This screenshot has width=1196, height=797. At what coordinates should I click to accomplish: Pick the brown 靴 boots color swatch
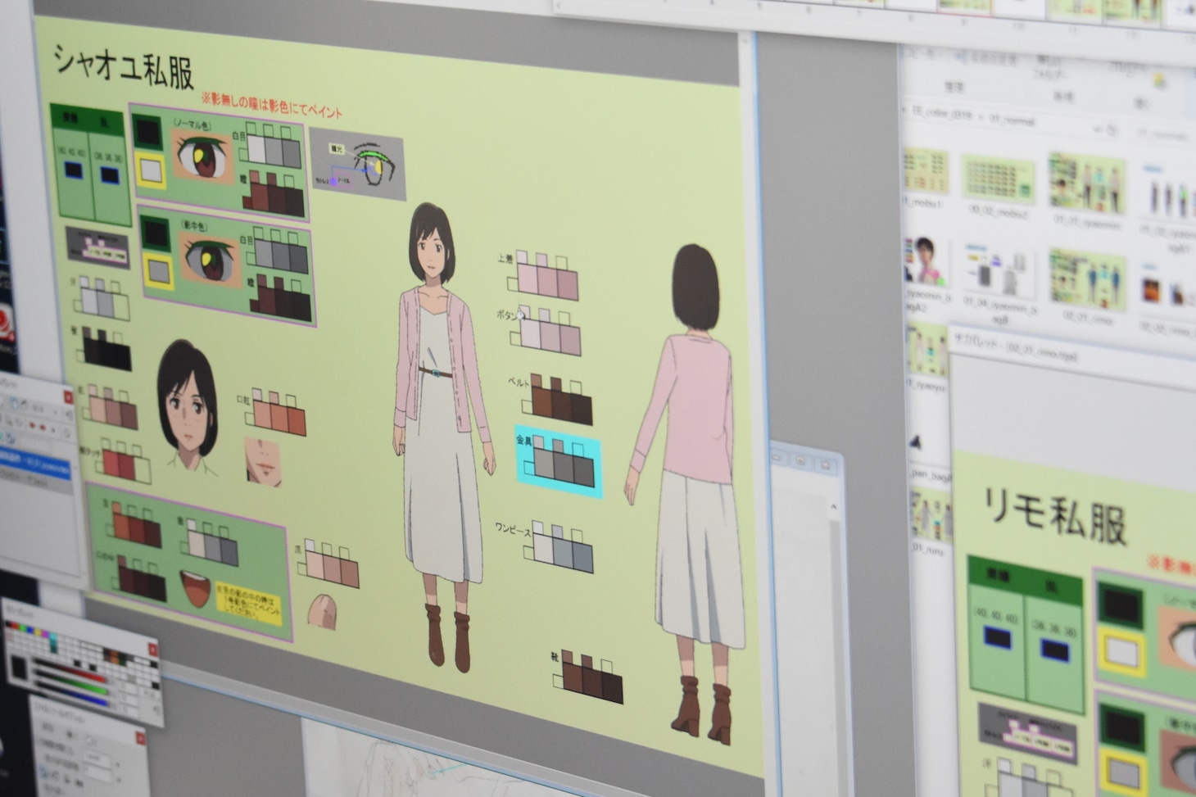[590, 680]
